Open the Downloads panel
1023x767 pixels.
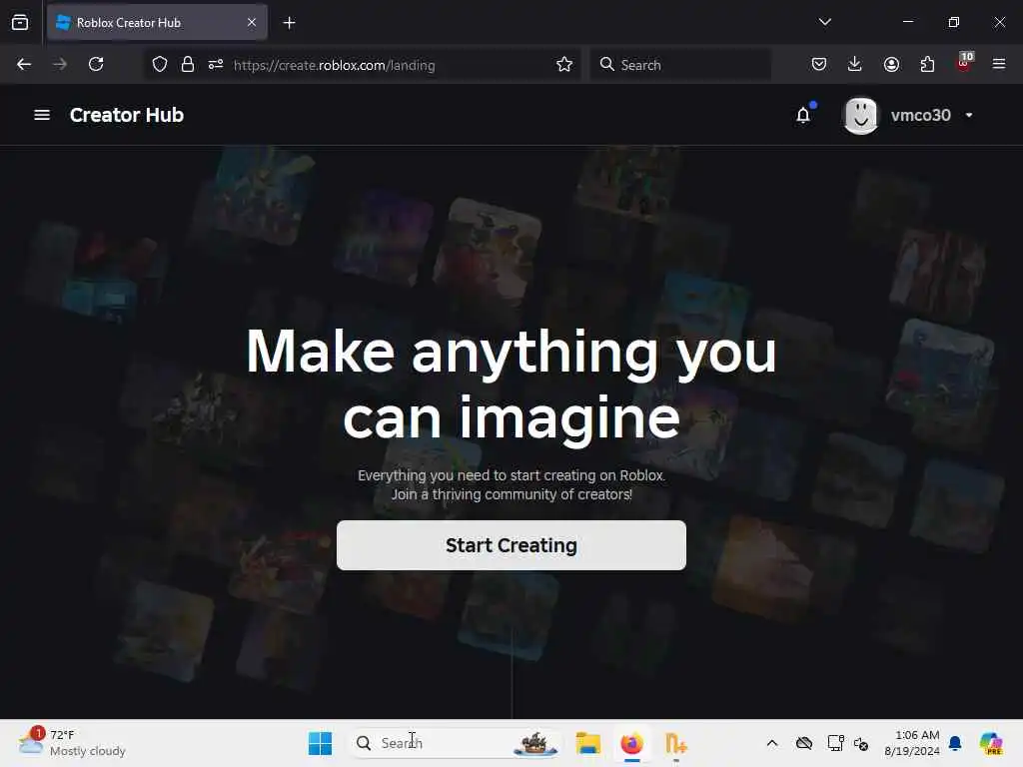pyautogui.click(x=855, y=65)
